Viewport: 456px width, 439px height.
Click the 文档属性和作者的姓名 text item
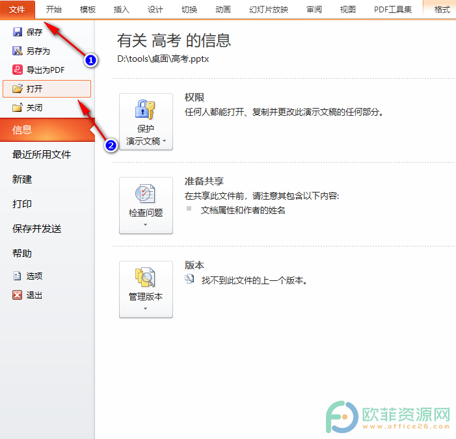point(243,210)
